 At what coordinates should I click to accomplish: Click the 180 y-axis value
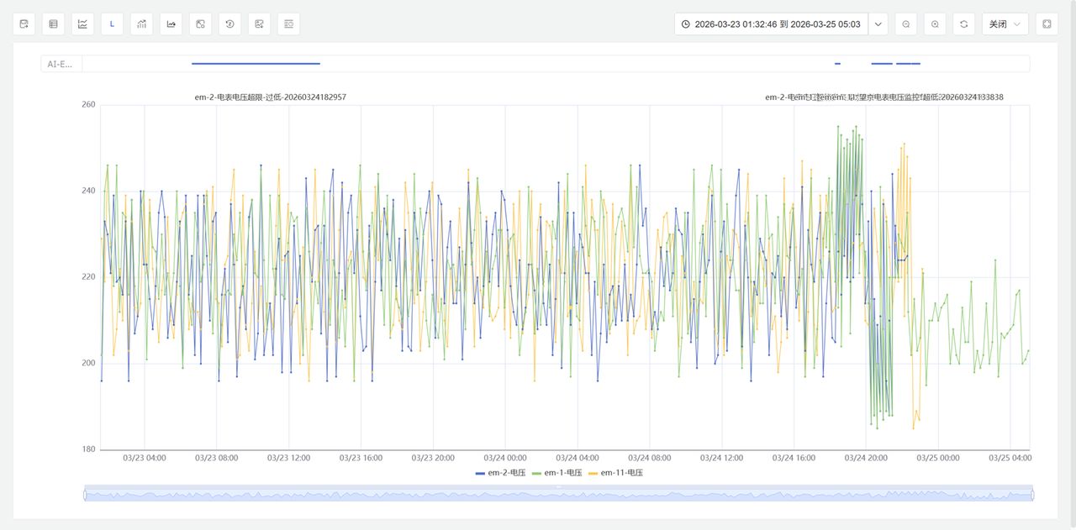[x=88, y=449]
